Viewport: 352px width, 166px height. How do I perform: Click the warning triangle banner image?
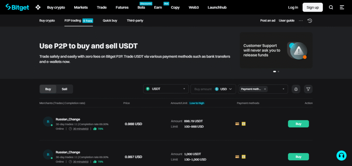(297, 50)
